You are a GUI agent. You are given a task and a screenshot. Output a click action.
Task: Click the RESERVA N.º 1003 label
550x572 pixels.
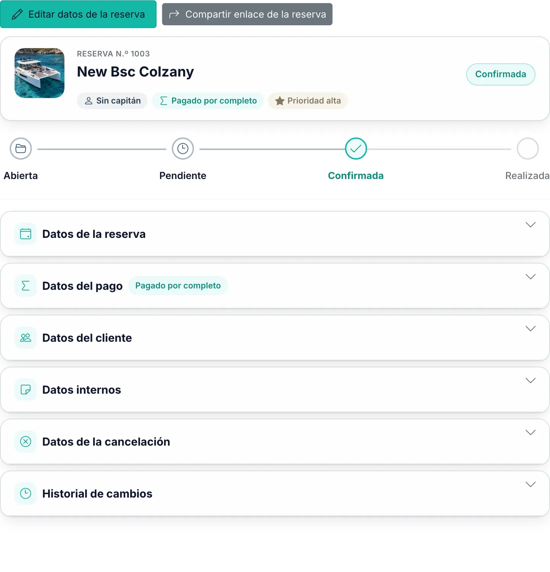coord(113,54)
